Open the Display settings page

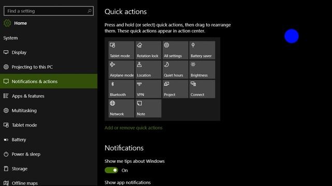click(x=48, y=52)
